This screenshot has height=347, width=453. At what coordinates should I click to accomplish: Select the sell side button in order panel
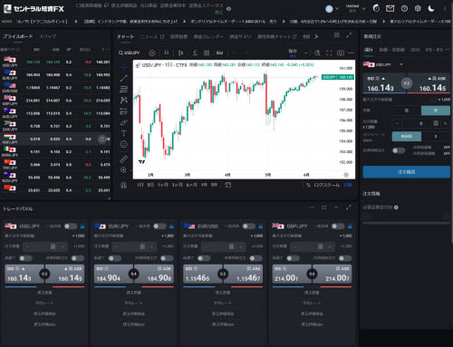pos(407,111)
